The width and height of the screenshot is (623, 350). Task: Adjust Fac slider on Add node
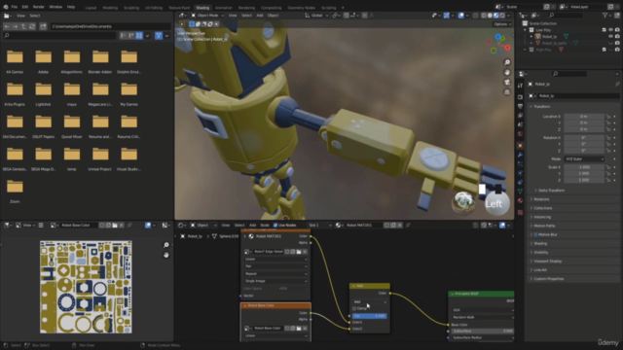[x=370, y=316]
